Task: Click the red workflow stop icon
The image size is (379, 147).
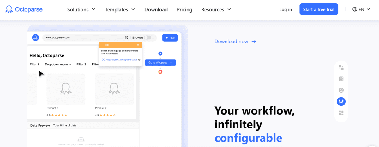Action: tap(160, 72)
